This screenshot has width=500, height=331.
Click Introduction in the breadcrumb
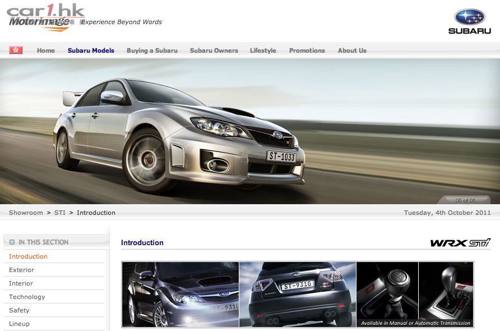(x=96, y=213)
